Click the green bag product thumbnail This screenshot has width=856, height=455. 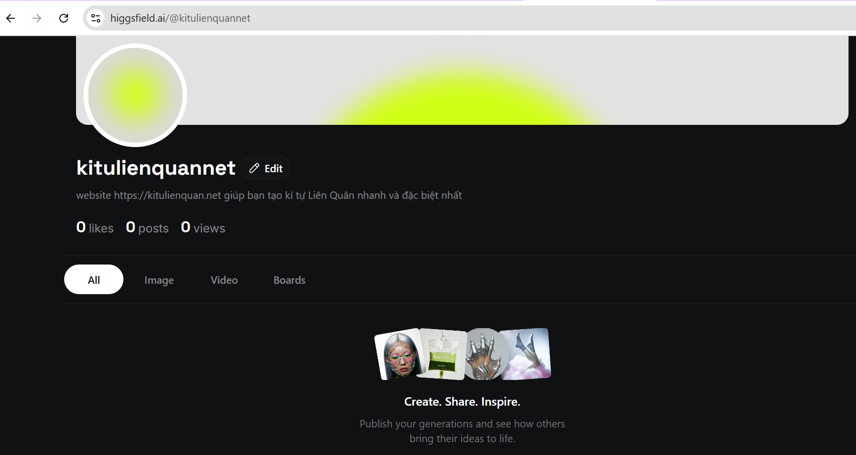(x=442, y=354)
